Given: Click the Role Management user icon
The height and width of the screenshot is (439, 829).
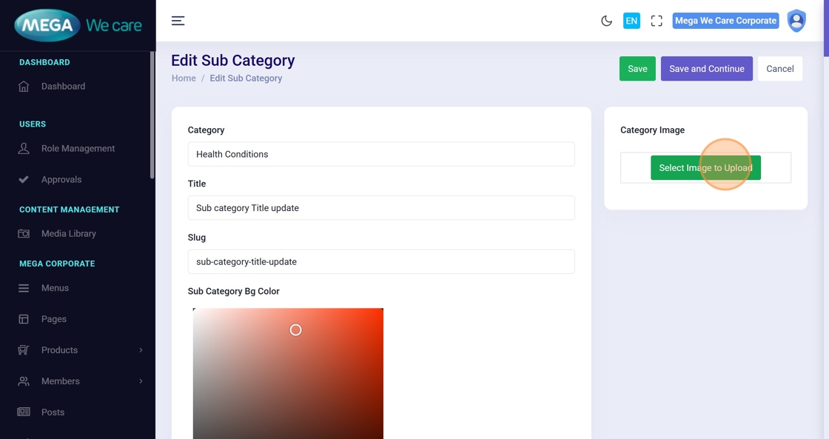Looking at the screenshot, I should click(24, 149).
